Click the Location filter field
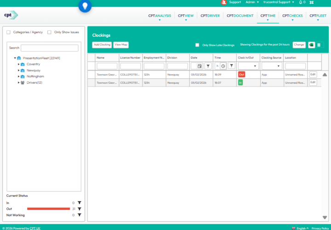 295,66
